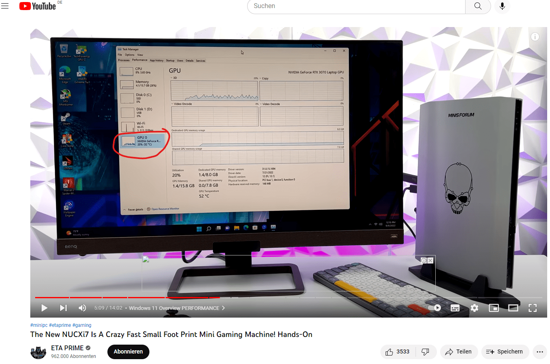The height and width of the screenshot is (364, 550).
Task: Enable theater mode view
Action: [513, 308]
